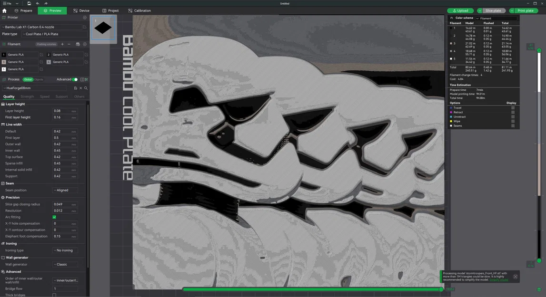546x297 pixels.
Task: Click filament 5 white color swatch
Action: [4, 69]
